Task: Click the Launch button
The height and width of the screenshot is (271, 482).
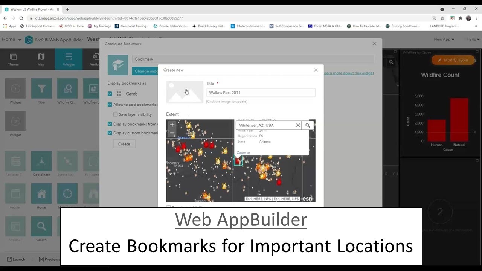Action: (x=16, y=259)
